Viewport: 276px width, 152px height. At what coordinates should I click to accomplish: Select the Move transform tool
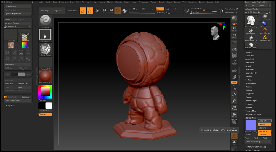coord(97,11)
